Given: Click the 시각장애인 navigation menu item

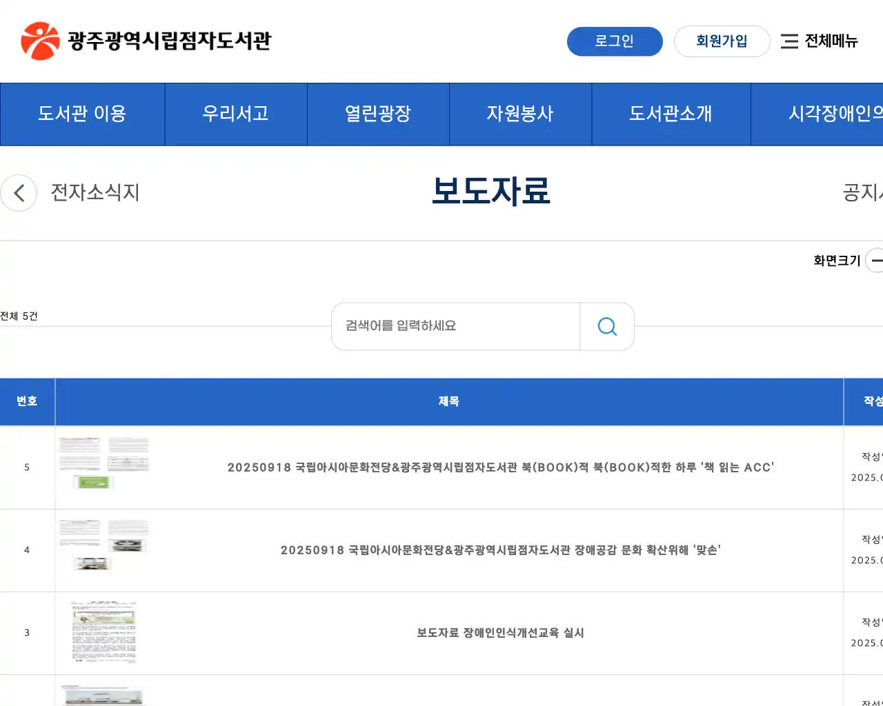Looking at the screenshot, I should [828, 114].
